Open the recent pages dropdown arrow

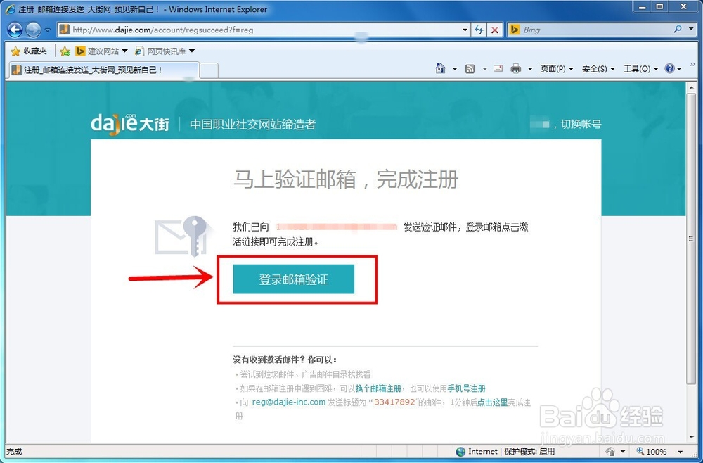click(48, 30)
